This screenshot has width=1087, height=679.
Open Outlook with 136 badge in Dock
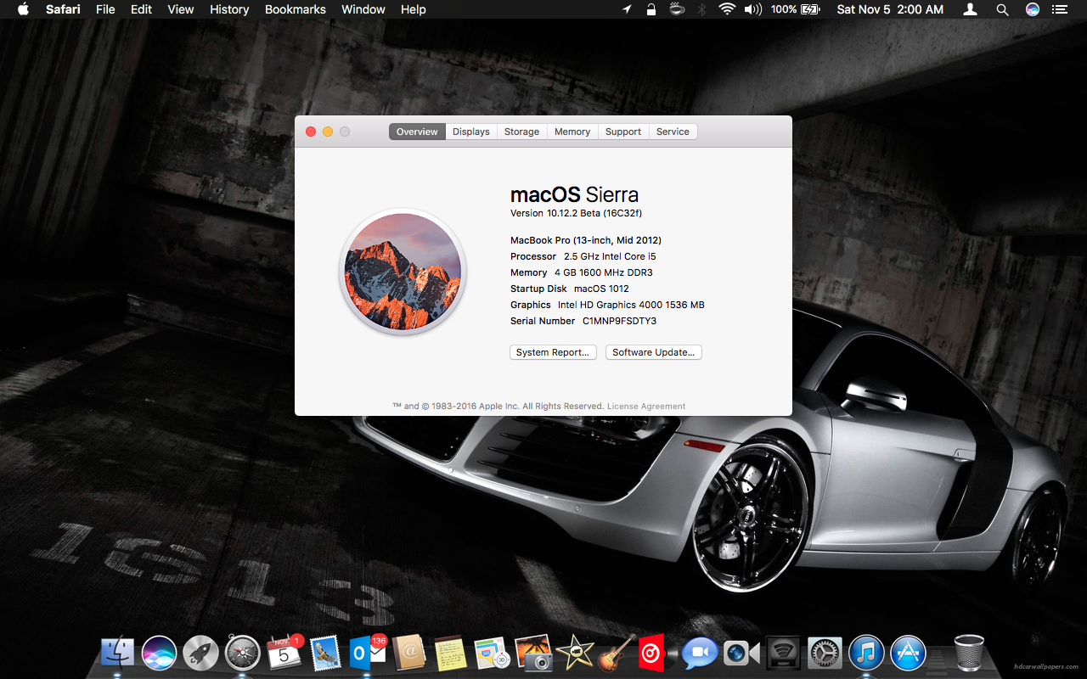tap(367, 653)
